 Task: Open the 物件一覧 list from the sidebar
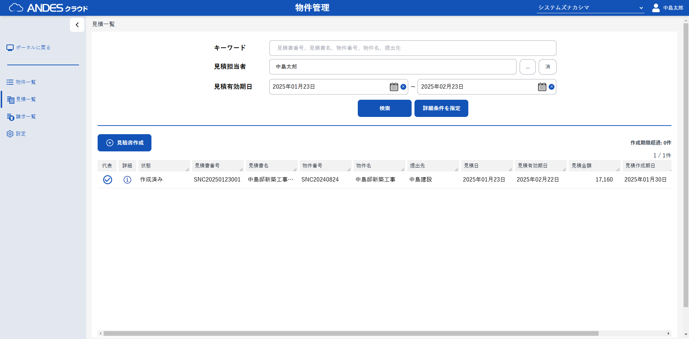[25, 82]
